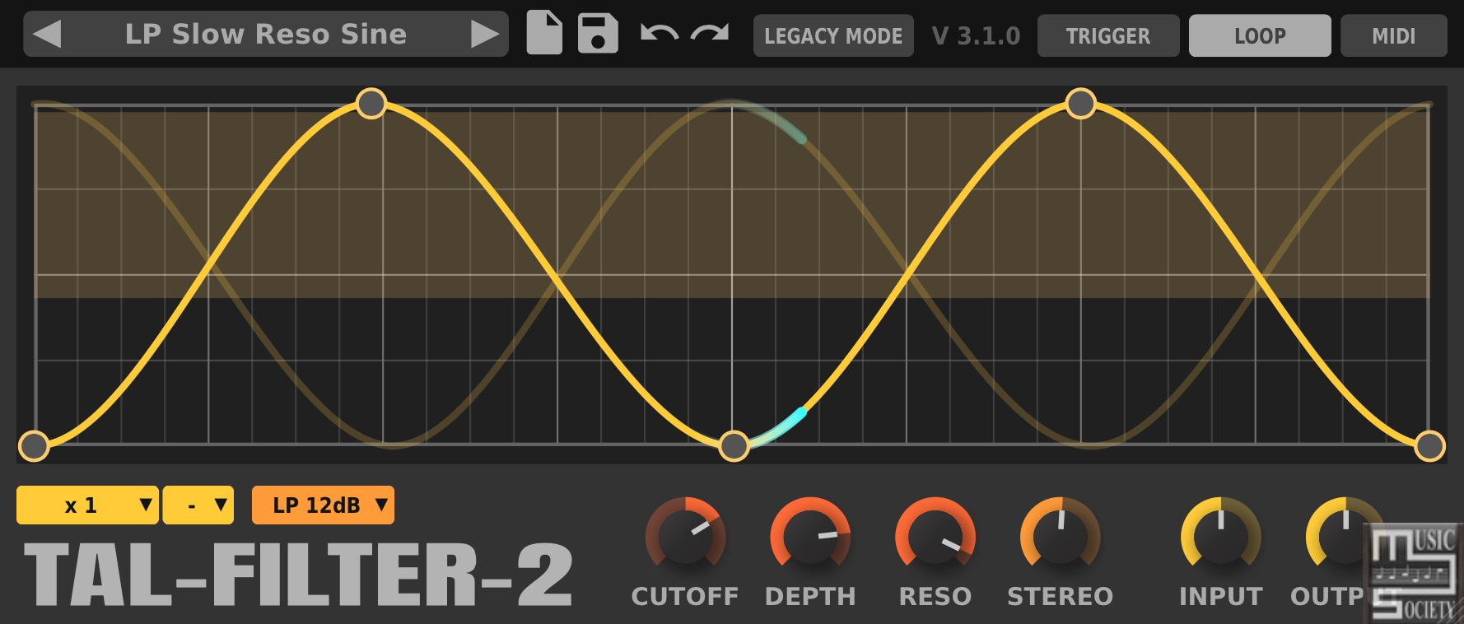Open the LP 12dB filter type dropdown
Image resolution: width=1464 pixels, height=624 pixels.
click(323, 505)
